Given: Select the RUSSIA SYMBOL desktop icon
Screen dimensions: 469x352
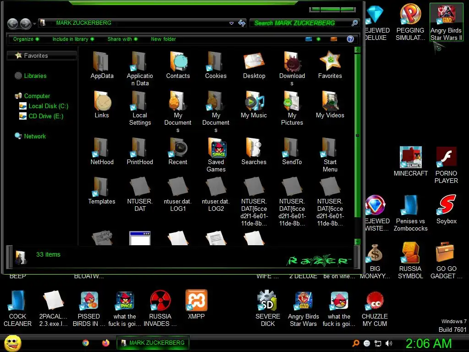Looking at the screenshot, I should (x=410, y=260).
